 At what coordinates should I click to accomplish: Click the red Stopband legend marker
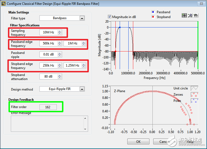point(153,17)
